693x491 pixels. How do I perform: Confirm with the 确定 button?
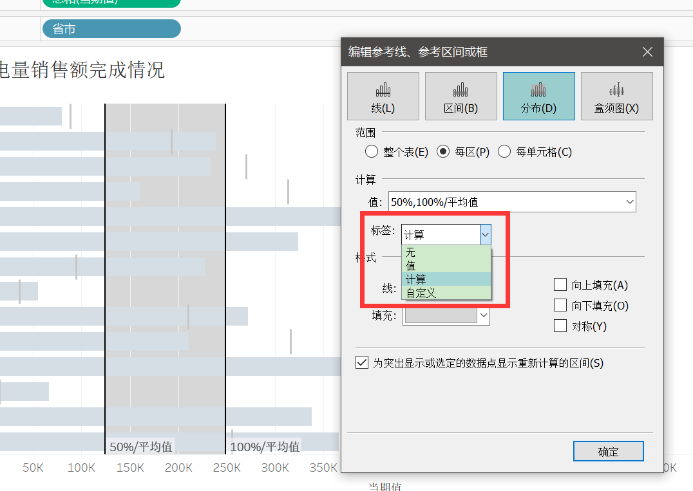(608, 451)
